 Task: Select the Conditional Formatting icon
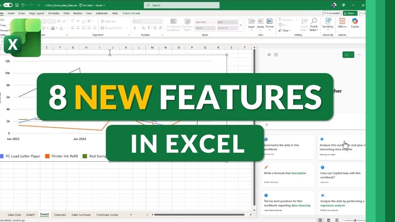[173, 25]
